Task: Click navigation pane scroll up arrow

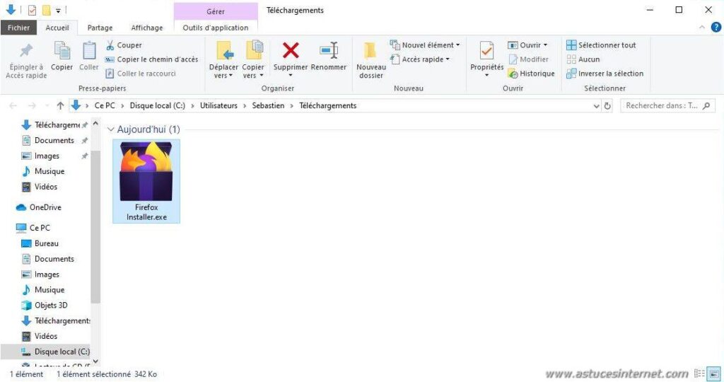Action: tap(95, 123)
